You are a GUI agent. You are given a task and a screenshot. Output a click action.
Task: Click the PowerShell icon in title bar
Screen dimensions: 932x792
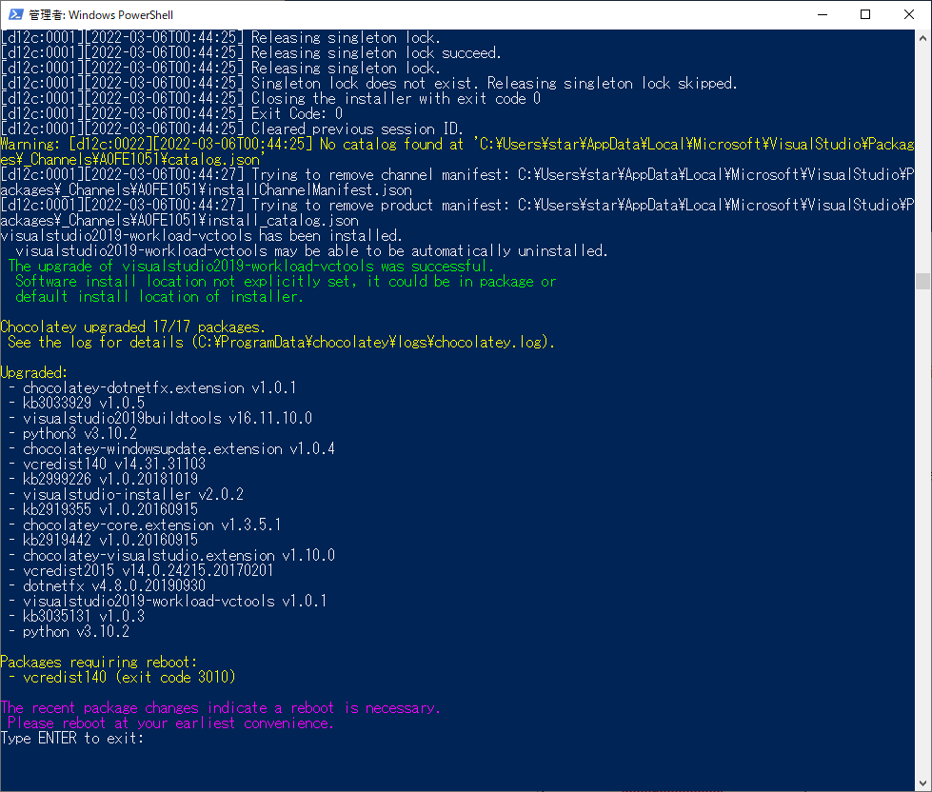tap(15, 14)
